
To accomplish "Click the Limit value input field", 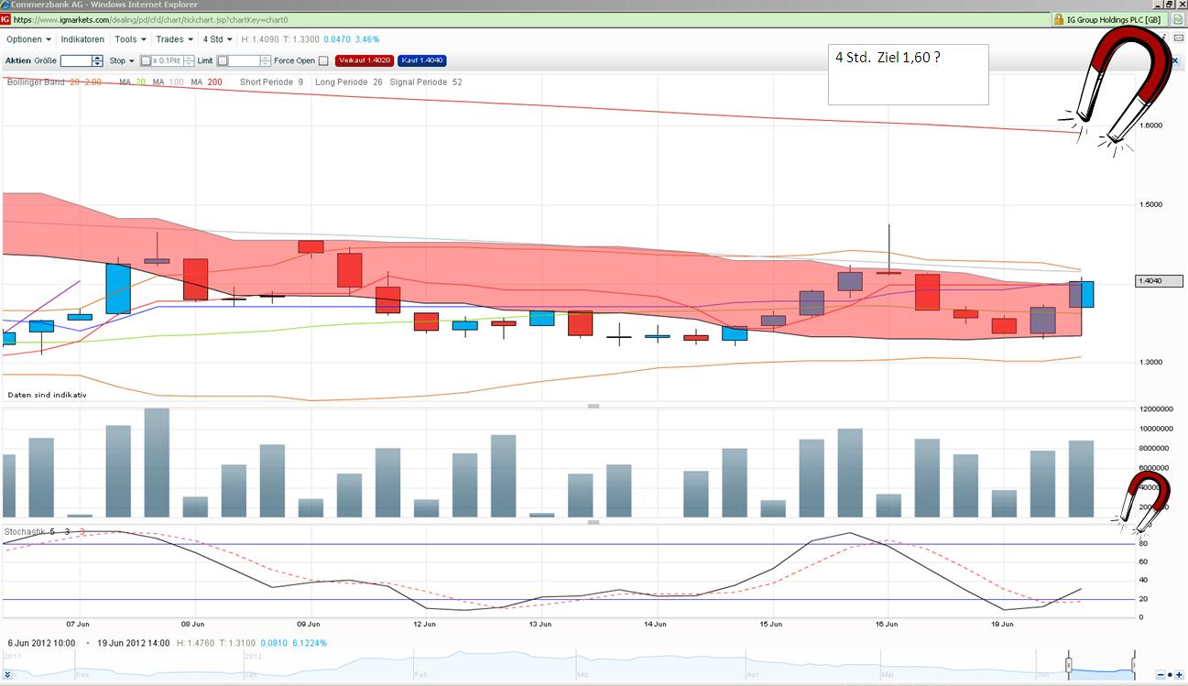I will point(245,60).
